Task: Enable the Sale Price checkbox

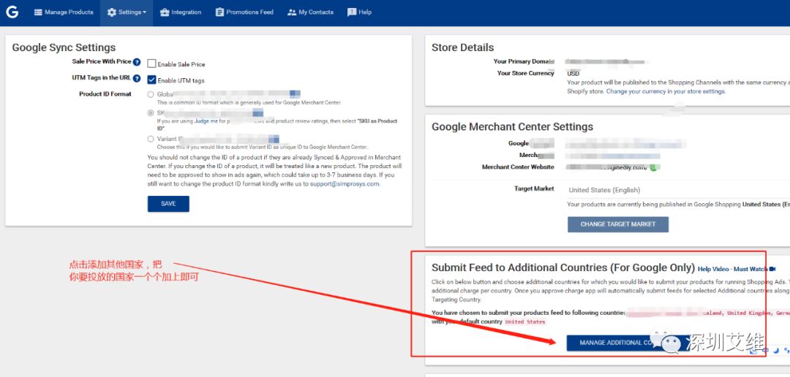Action: point(151,64)
